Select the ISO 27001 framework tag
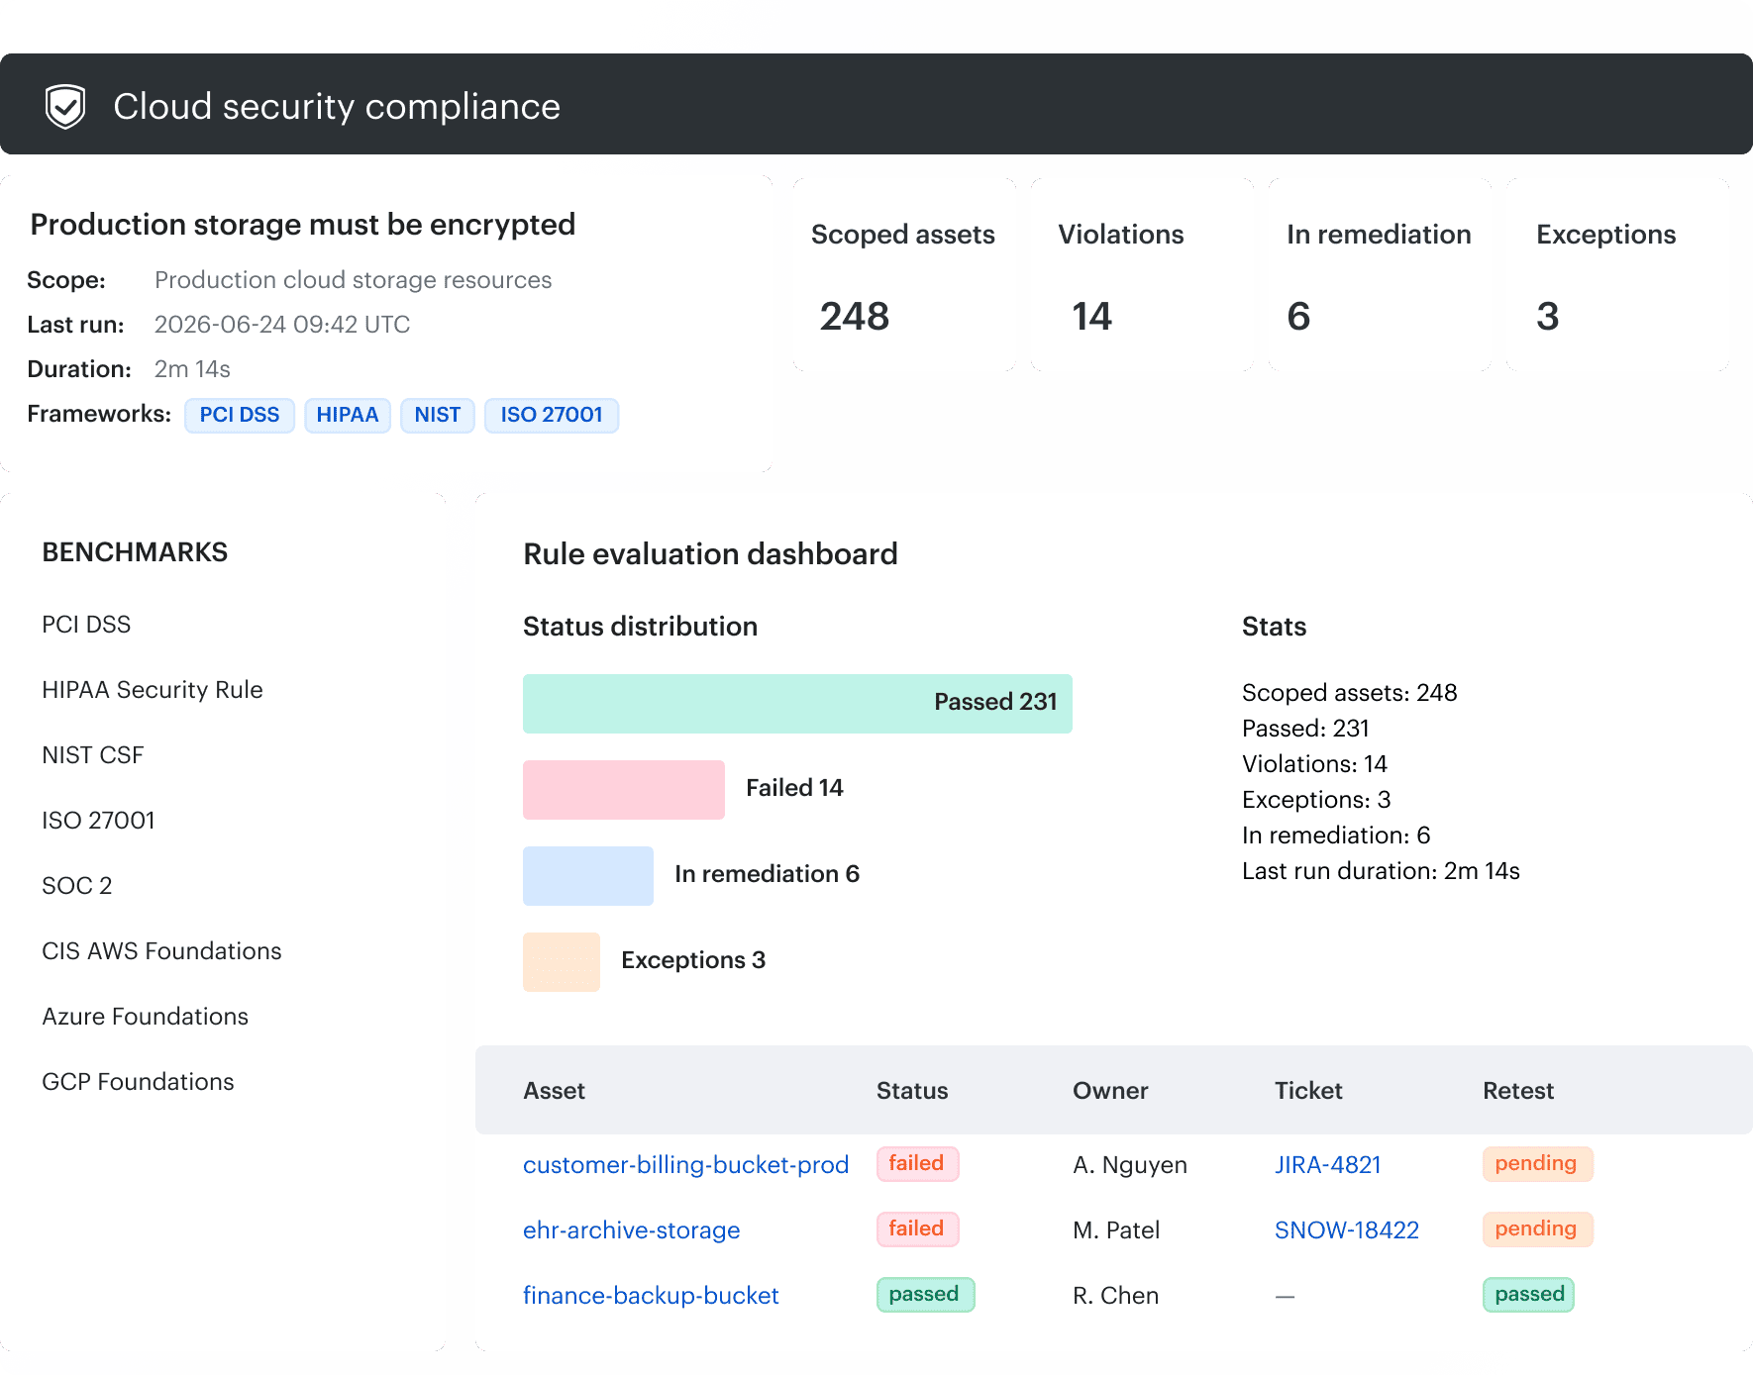1753x1375 pixels. [552, 415]
